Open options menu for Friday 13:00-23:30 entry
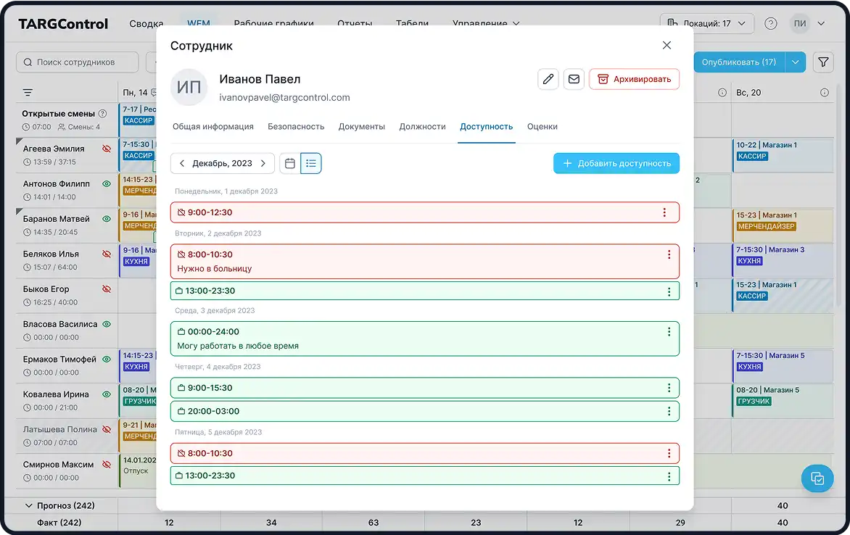Image resolution: width=850 pixels, height=535 pixels. pos(669,476)
